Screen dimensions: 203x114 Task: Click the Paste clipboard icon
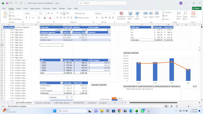pos(5,14)
